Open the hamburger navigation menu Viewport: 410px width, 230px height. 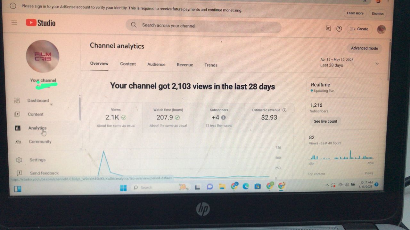(14, 22)
